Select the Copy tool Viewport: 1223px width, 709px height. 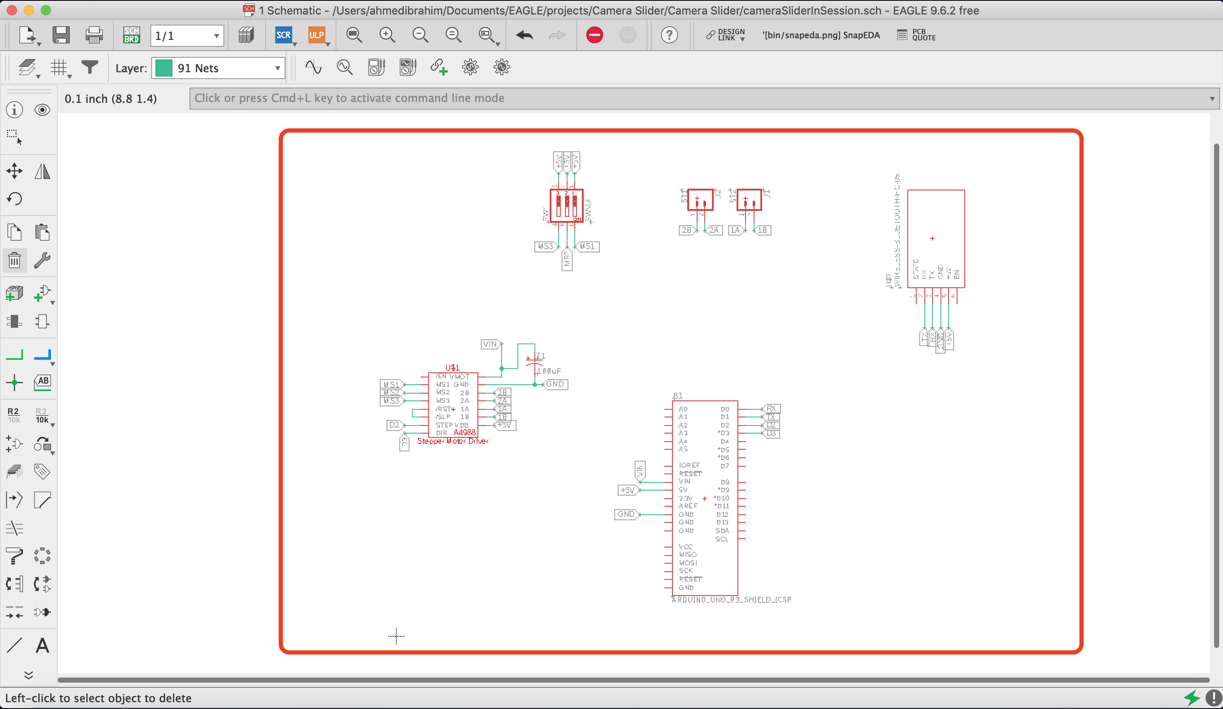pyautogui.click(x=14, y=233)
